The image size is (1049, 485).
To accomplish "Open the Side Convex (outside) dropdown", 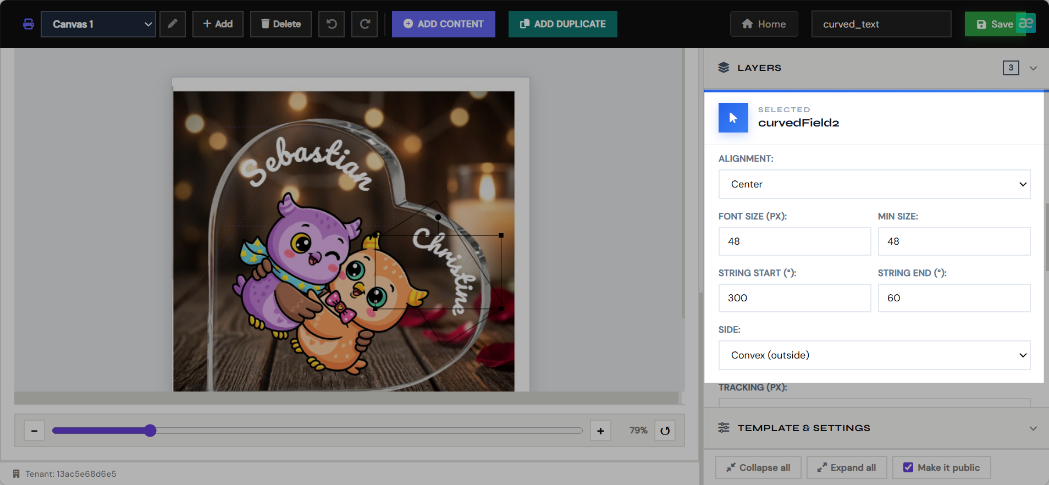I will [874, 355].
